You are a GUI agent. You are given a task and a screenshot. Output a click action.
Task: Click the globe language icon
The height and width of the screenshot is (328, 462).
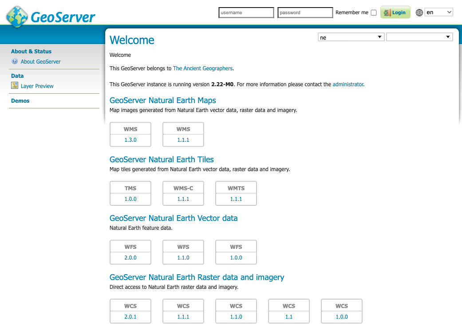(x=419, y=12)
